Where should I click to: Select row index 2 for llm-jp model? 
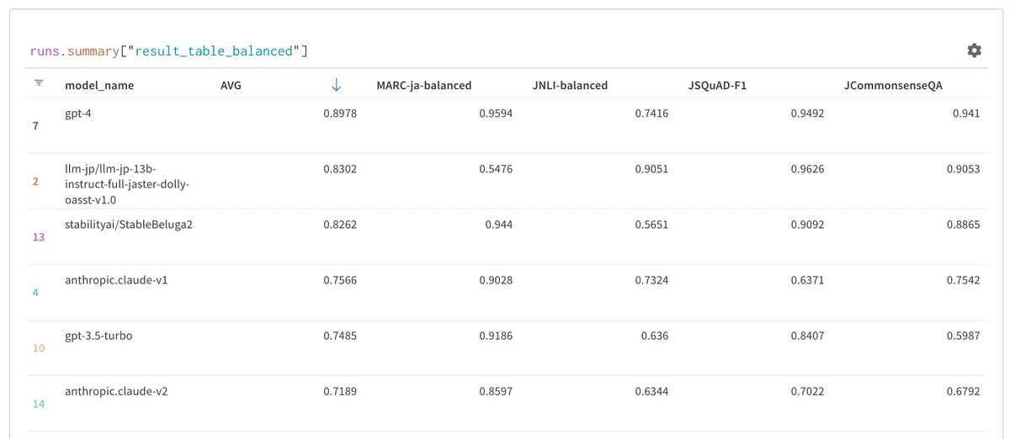point(35,181)
